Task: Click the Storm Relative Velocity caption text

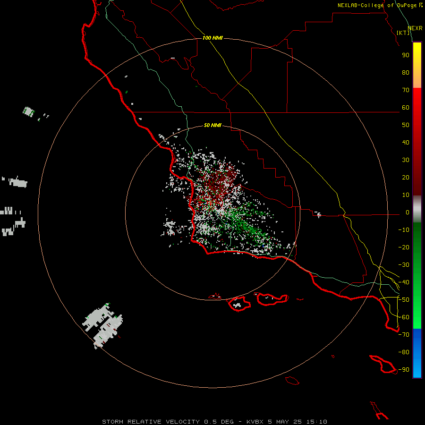Action: [215, 422]
